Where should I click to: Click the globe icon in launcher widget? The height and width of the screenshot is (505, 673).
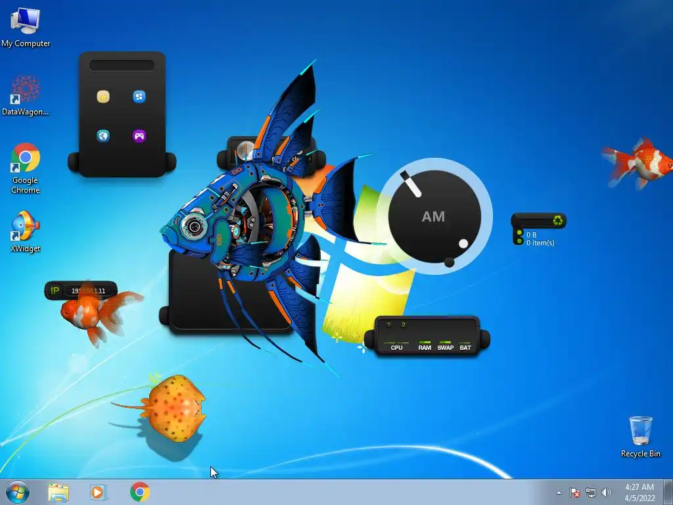[x=103, y=136]
